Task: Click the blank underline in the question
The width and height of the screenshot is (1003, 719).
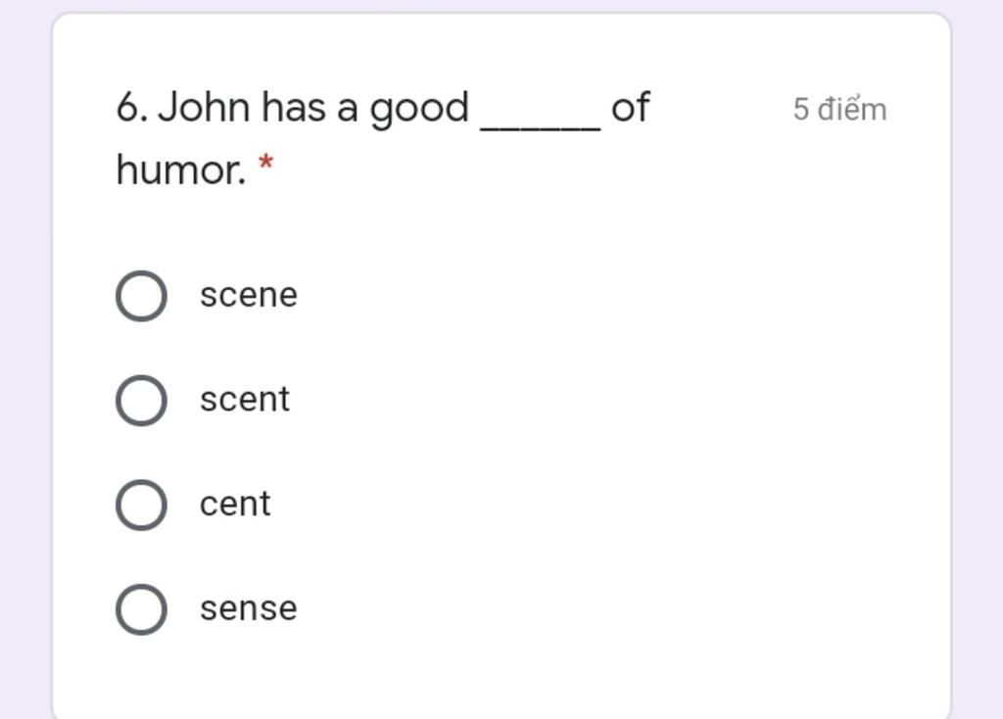Action: 541,128
